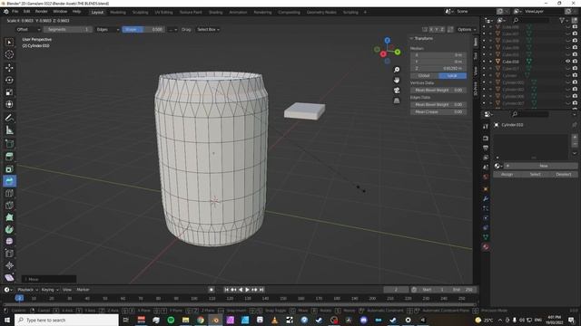Toggle Z mirror axis in header
581x326 pixels.
pyautogui.click(x=442, y=29)
